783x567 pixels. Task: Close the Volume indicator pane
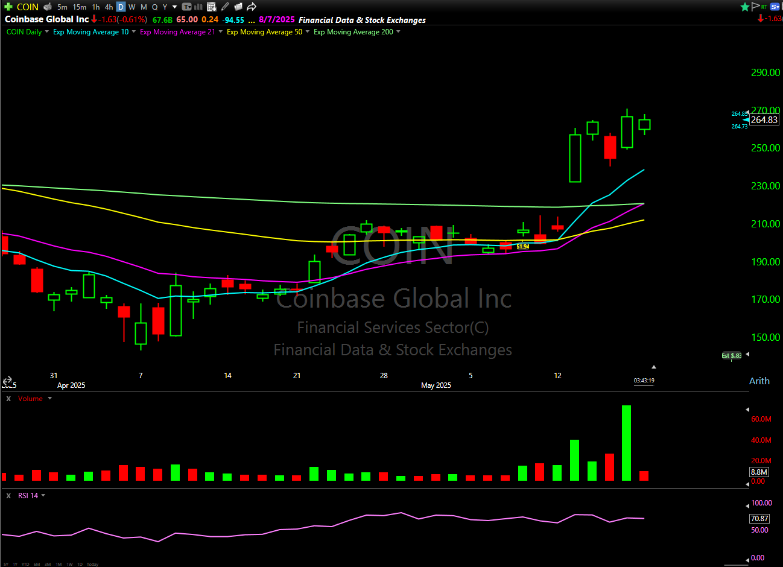8,399
